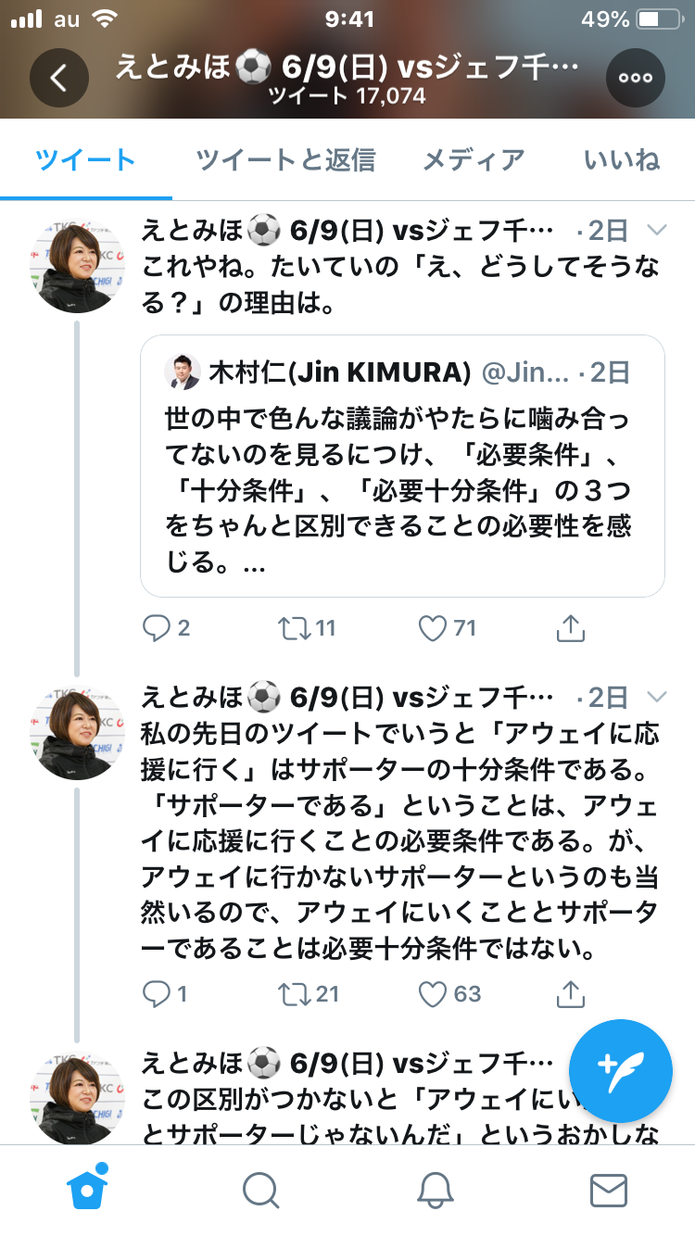Viewport: 695px width, 1236px height.
Task: Reply to the first tweet
Action: tap(156, 628)
